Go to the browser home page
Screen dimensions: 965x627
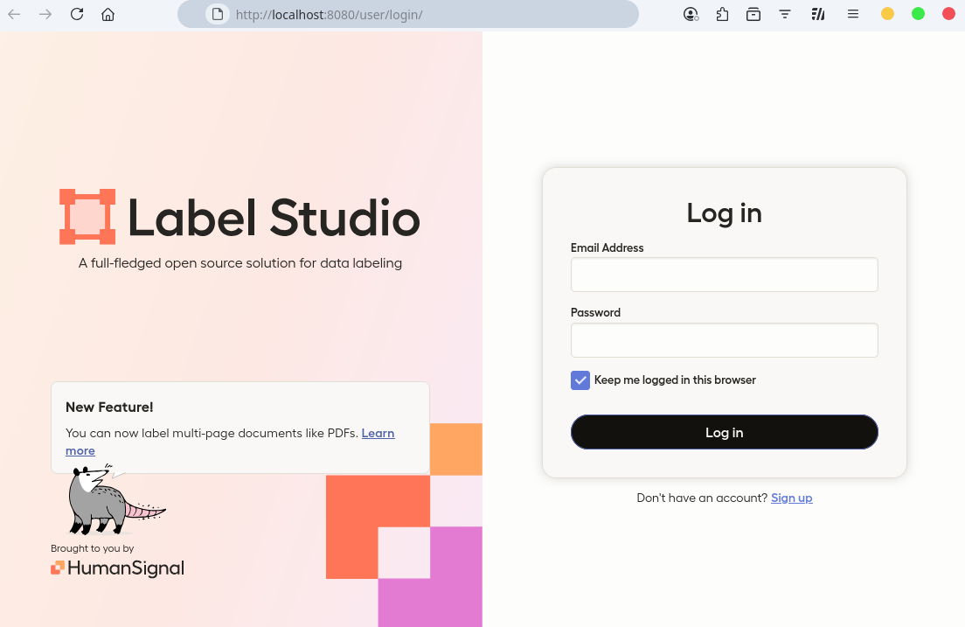[108, 14]
